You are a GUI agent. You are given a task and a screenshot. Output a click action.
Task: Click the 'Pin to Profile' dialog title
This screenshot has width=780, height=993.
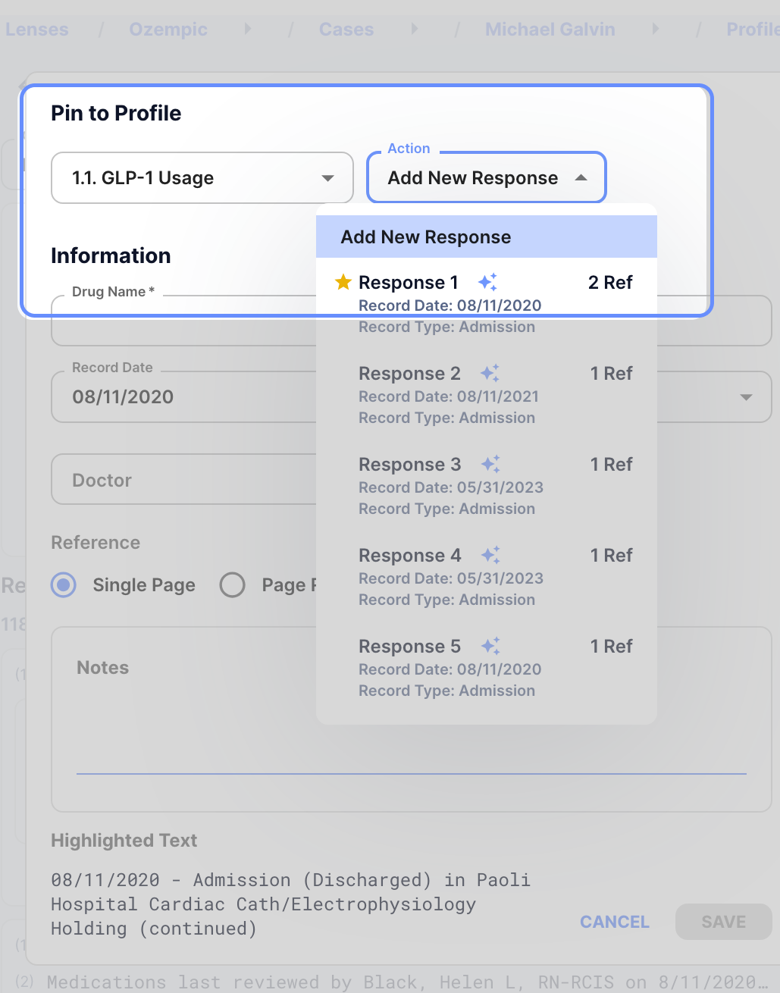[116, 113]
